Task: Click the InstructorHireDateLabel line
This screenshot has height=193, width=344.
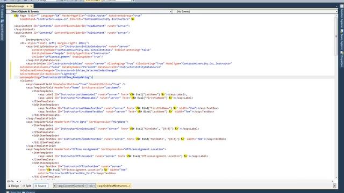Action: 118,129
